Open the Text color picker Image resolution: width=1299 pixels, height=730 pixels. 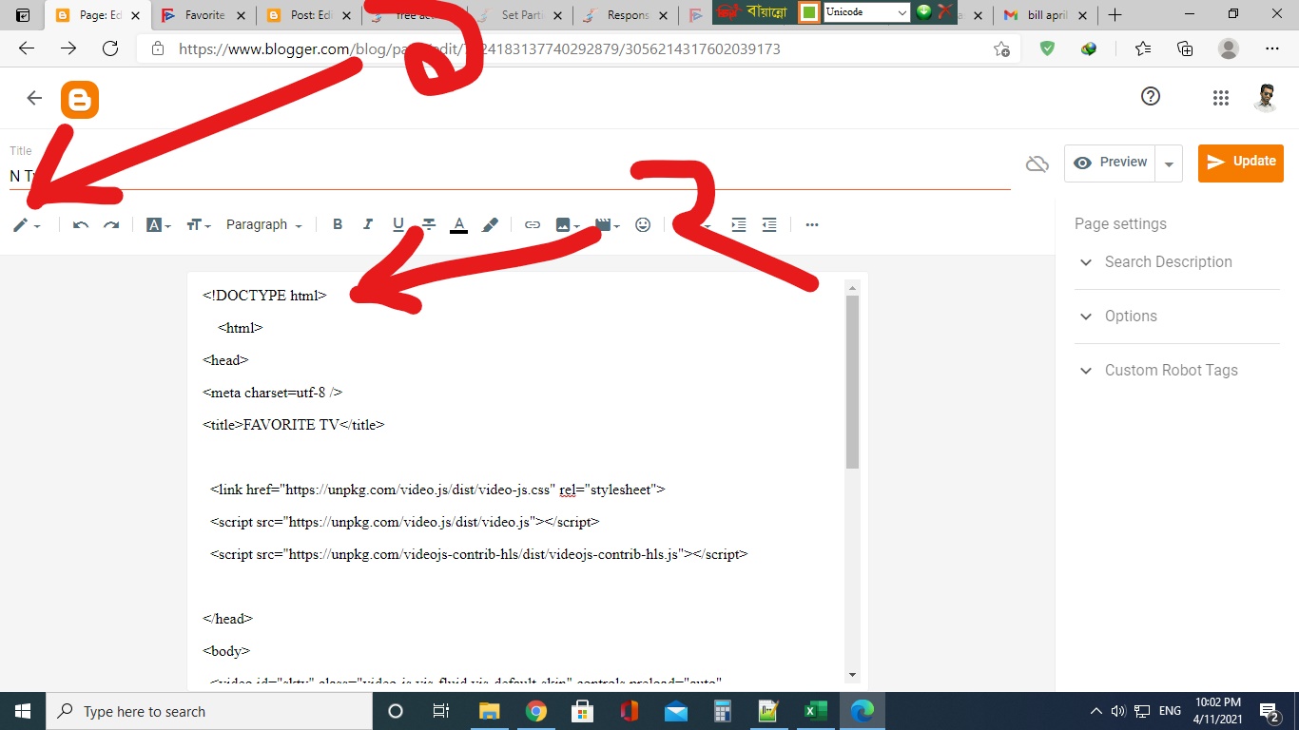459,224
